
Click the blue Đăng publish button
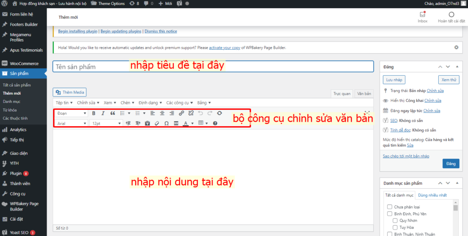451,164
